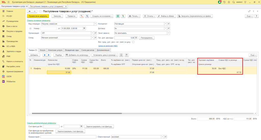Viewport: 261px width, 140px height.
Task: Click the table settings icon in the toolbar
Action: click(126, 55)
